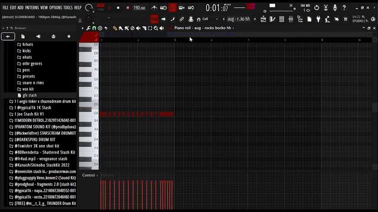
Task: Select the Delete tool in piano roll
Action: pyautogui.click(x=132, y=28)
